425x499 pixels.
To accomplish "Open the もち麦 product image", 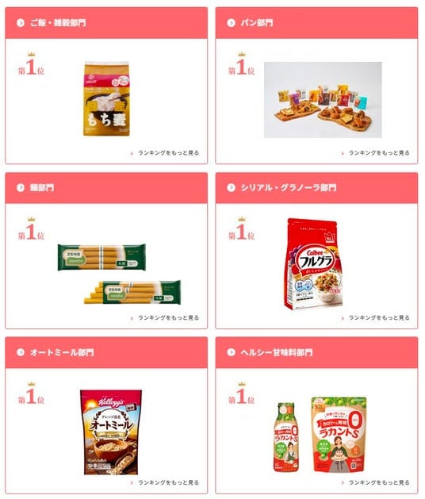I will pyautogui.click(x=106, y=99).
